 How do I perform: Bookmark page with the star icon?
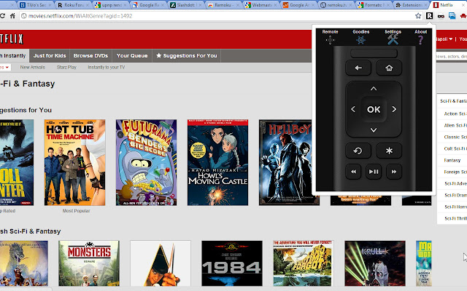(418, 16)
